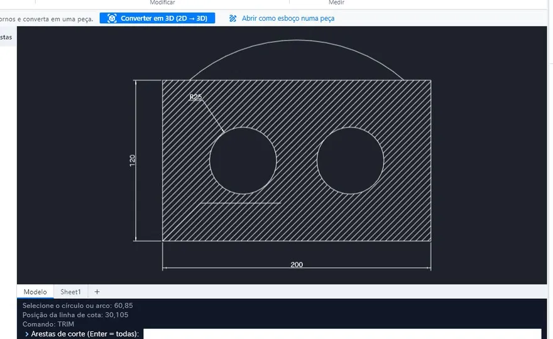Click the Converter em 3D (2D → 3D) button
Screen dimensions: 553x339
pos(157,18)
